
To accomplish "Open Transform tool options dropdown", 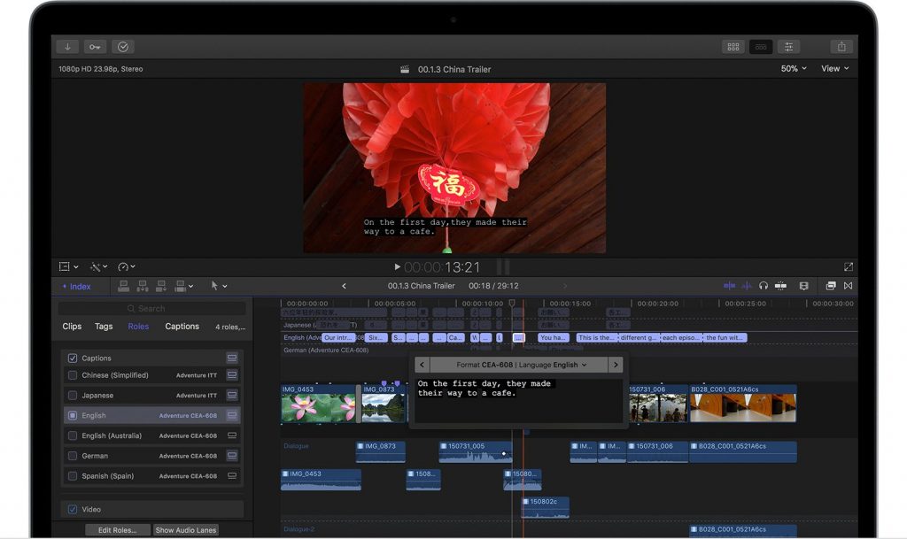I will click(68, 267).
